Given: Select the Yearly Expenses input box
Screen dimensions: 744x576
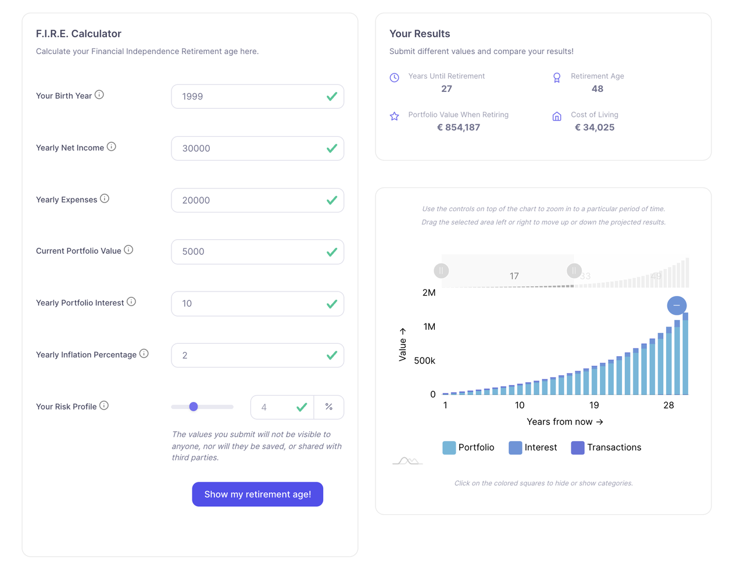Looking at the screenshot, I should [250, 200].
